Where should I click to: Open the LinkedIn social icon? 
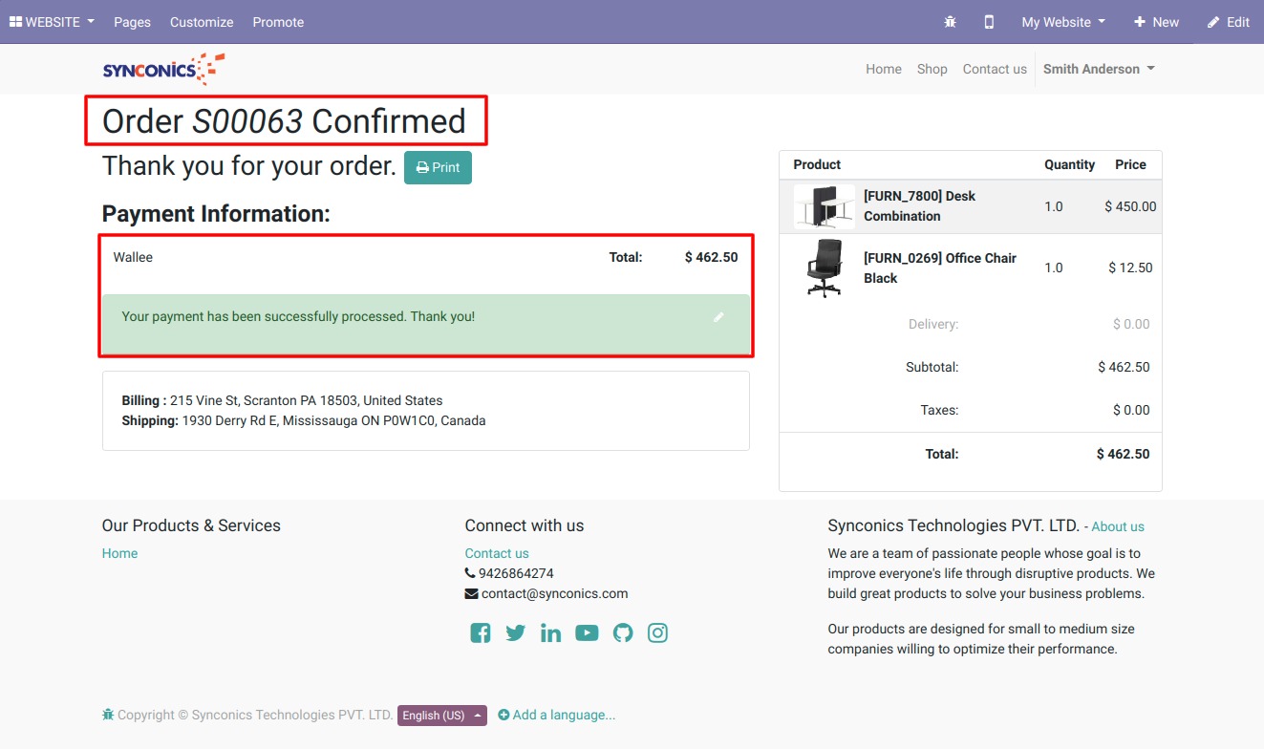point(550,632)
